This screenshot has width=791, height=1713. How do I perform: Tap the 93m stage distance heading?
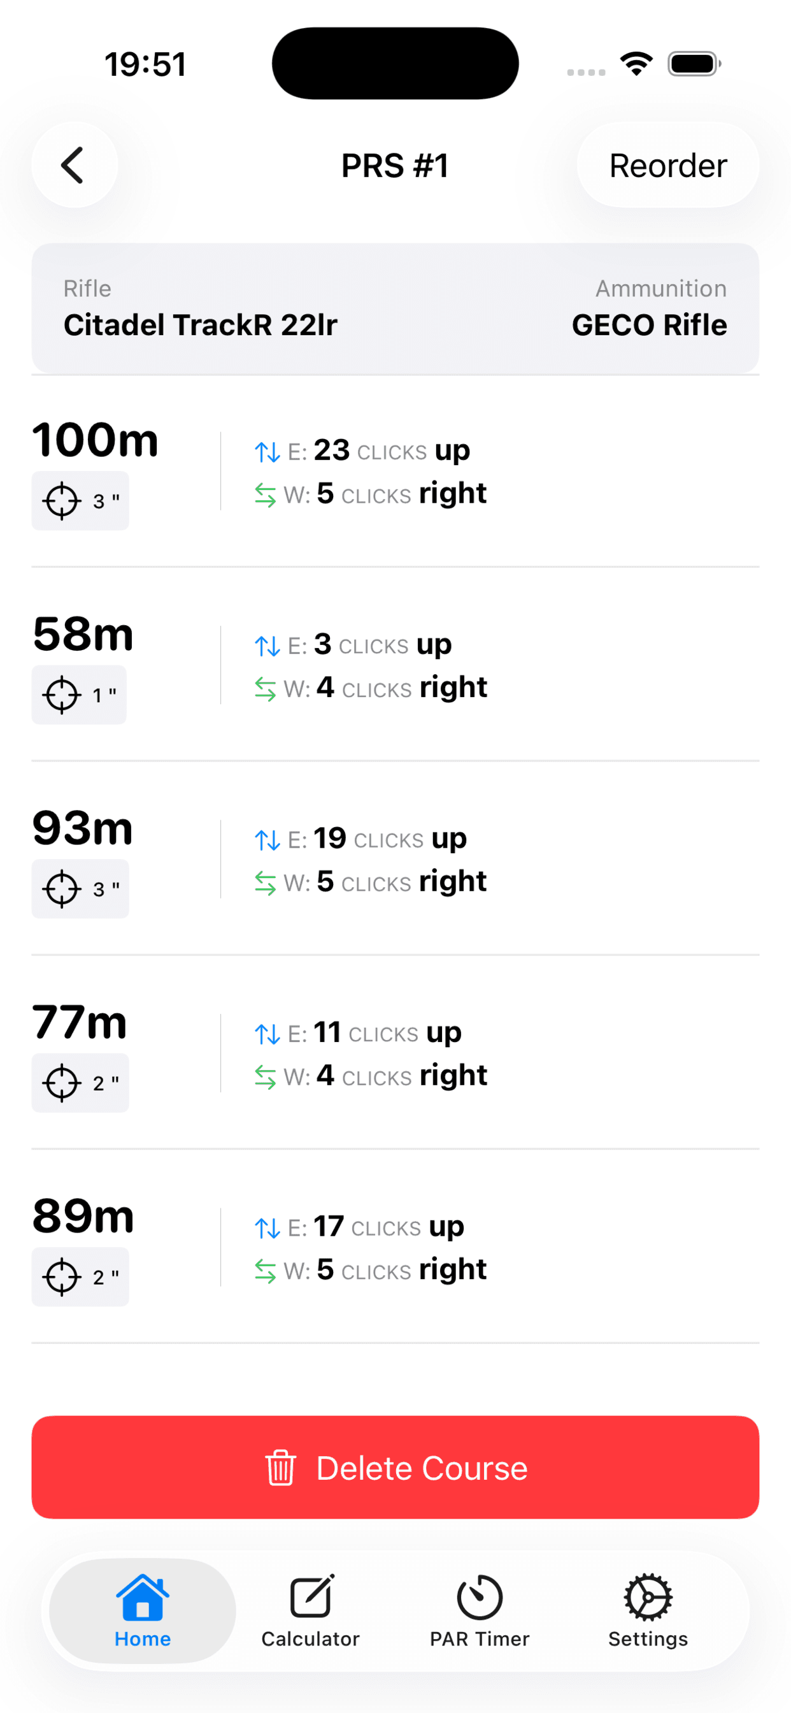[83, 828]
